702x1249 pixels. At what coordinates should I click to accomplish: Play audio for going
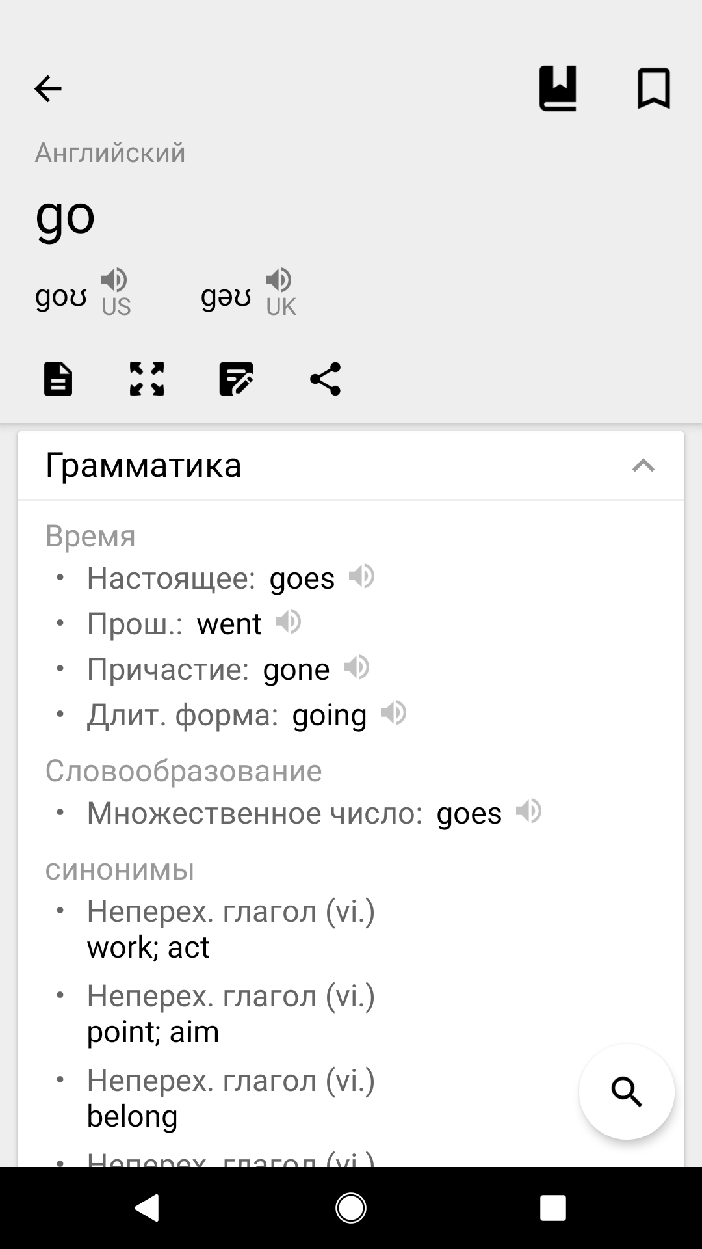(x=393, y=713)
